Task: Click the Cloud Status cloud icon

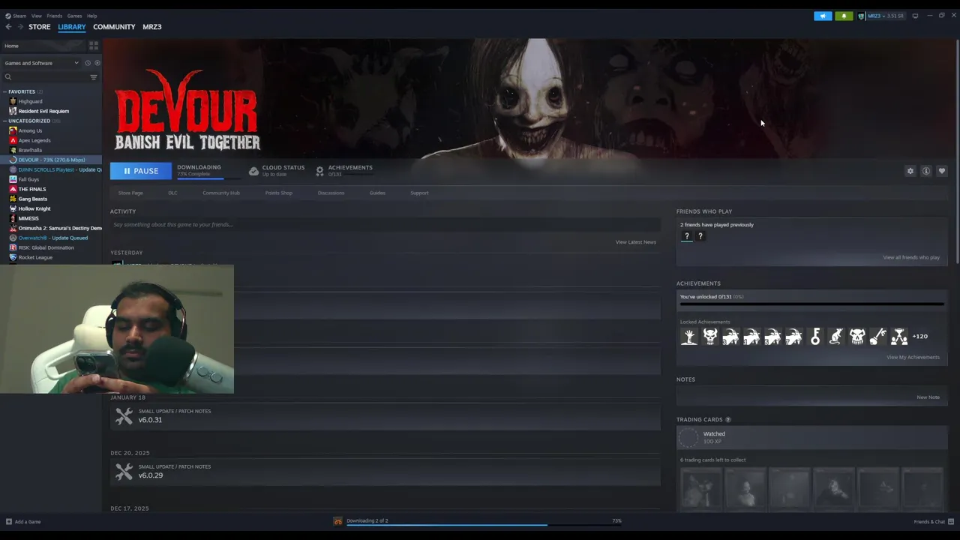Action: point(253,171)
